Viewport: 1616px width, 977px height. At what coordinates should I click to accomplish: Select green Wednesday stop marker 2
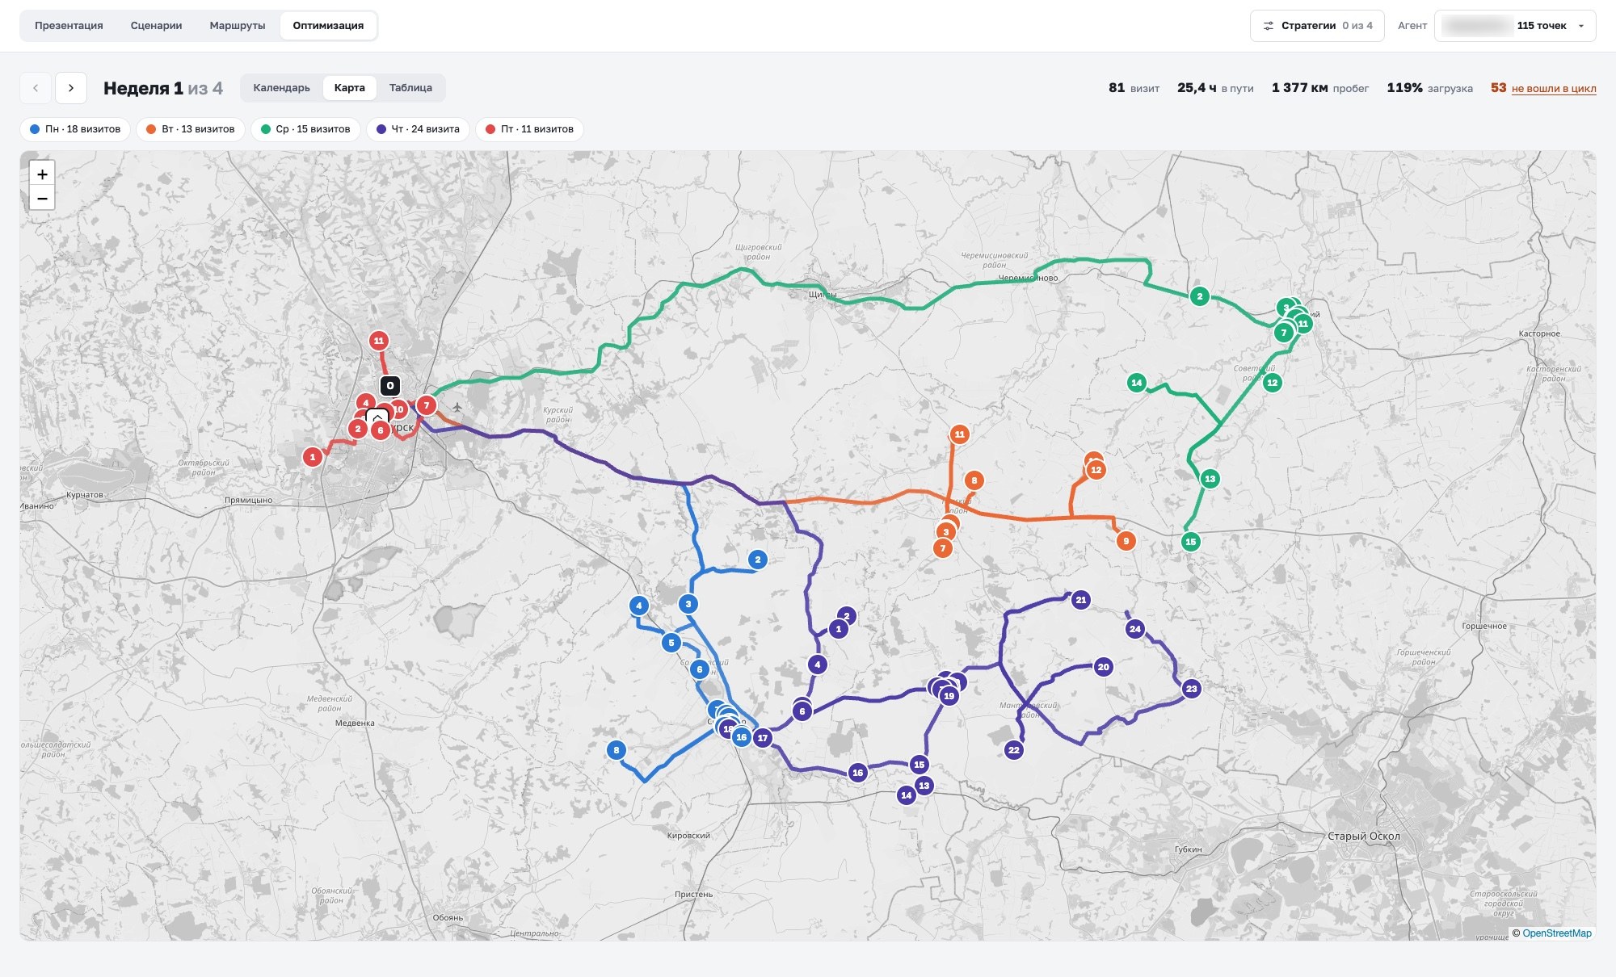[x=1200, y=296]
